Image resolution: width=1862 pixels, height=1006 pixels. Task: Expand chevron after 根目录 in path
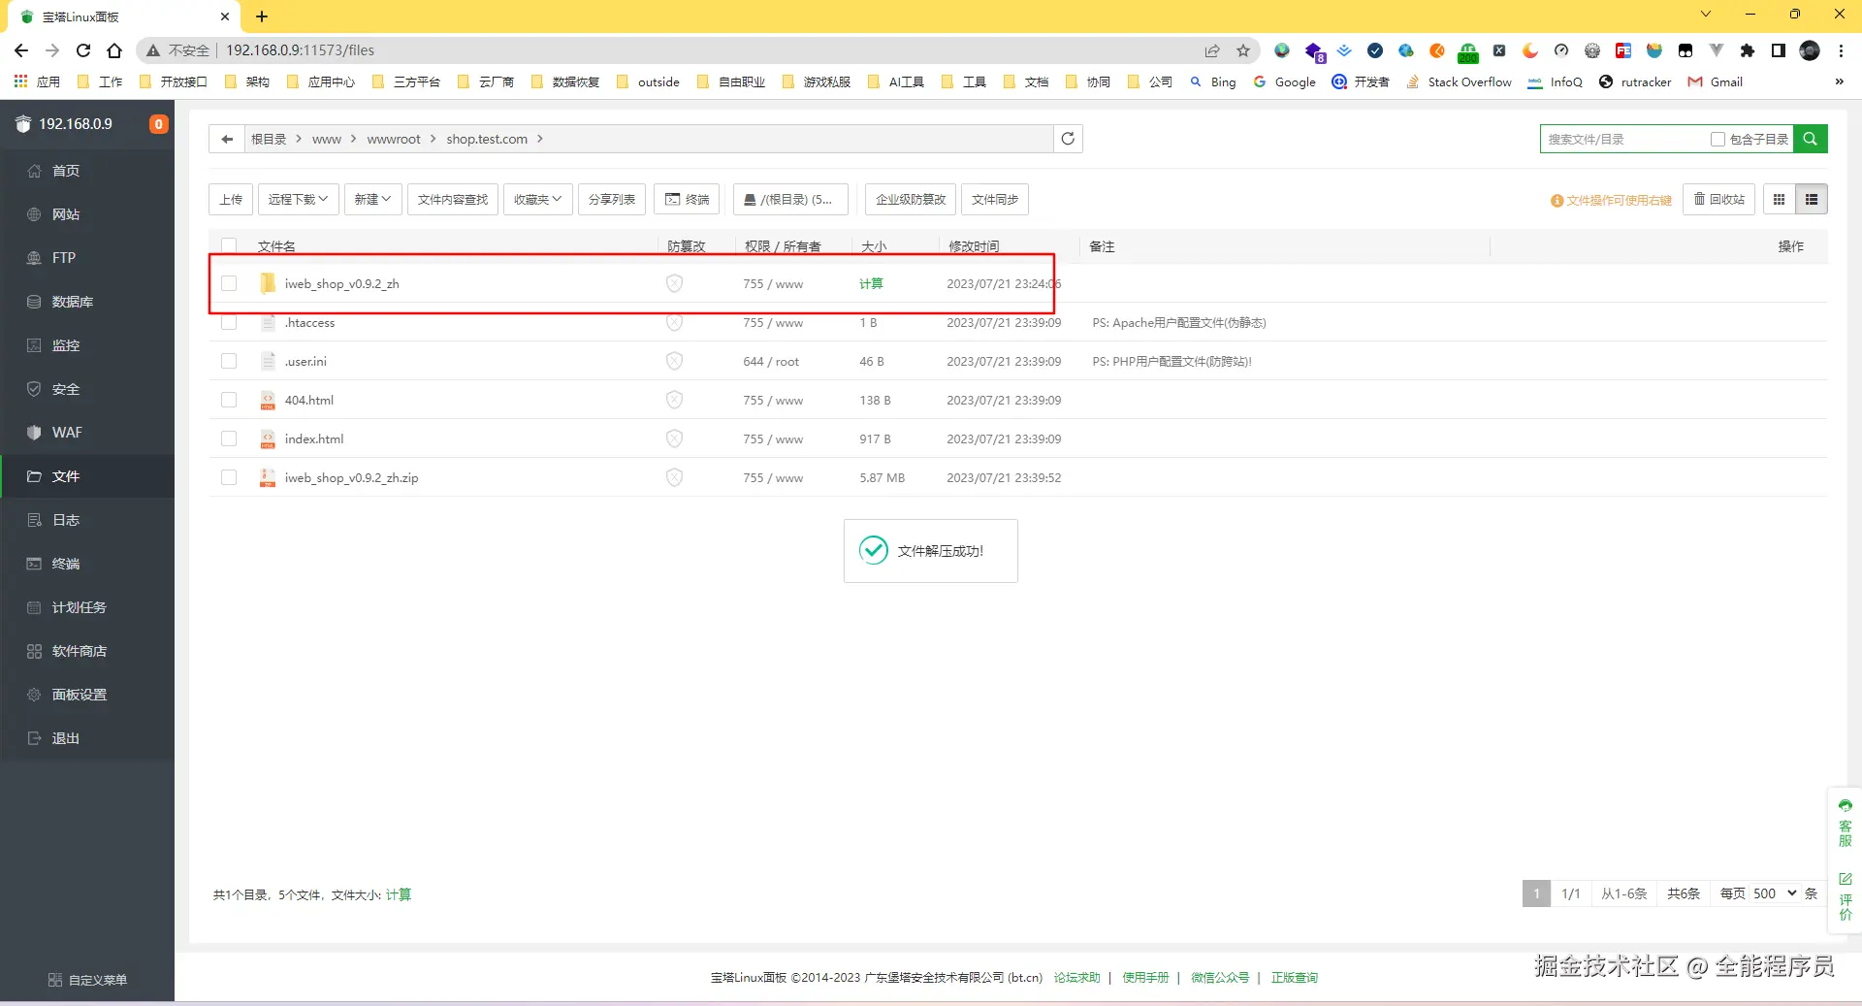click(x=299, y=139)
